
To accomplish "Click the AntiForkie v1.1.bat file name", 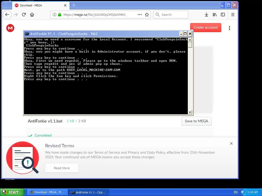I will tap(45, 121).
